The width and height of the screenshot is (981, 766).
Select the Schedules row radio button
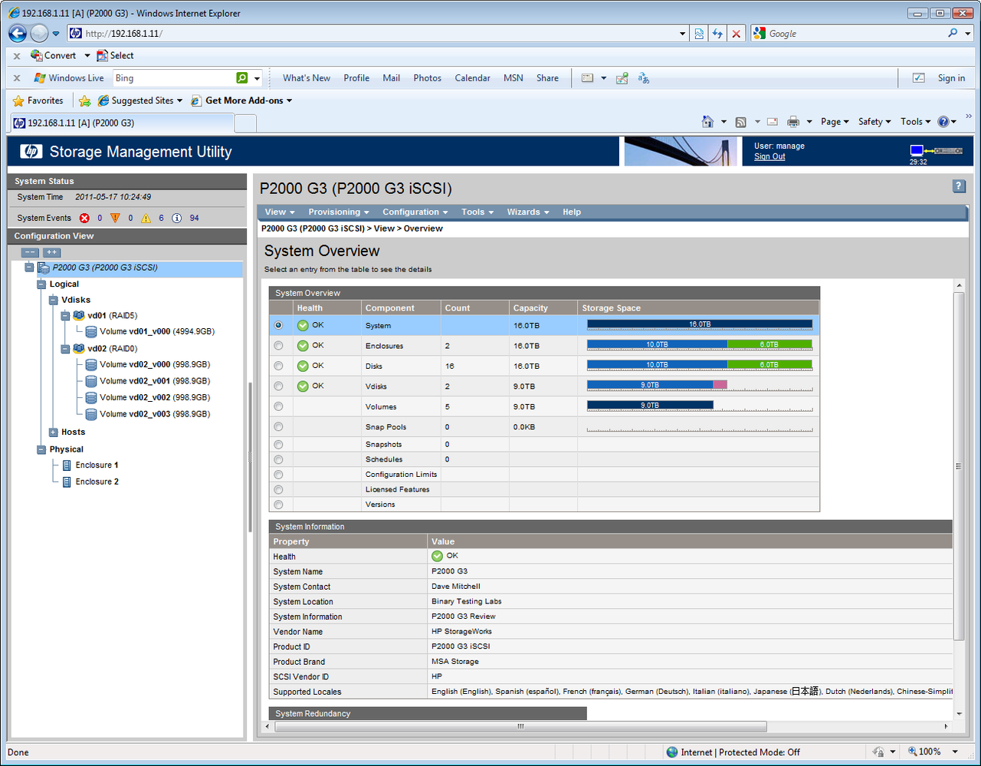(278, 460)
